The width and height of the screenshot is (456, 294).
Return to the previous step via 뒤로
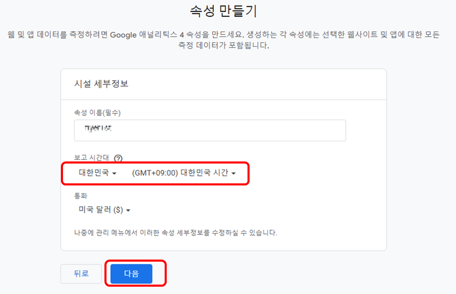tap(81, 274)
